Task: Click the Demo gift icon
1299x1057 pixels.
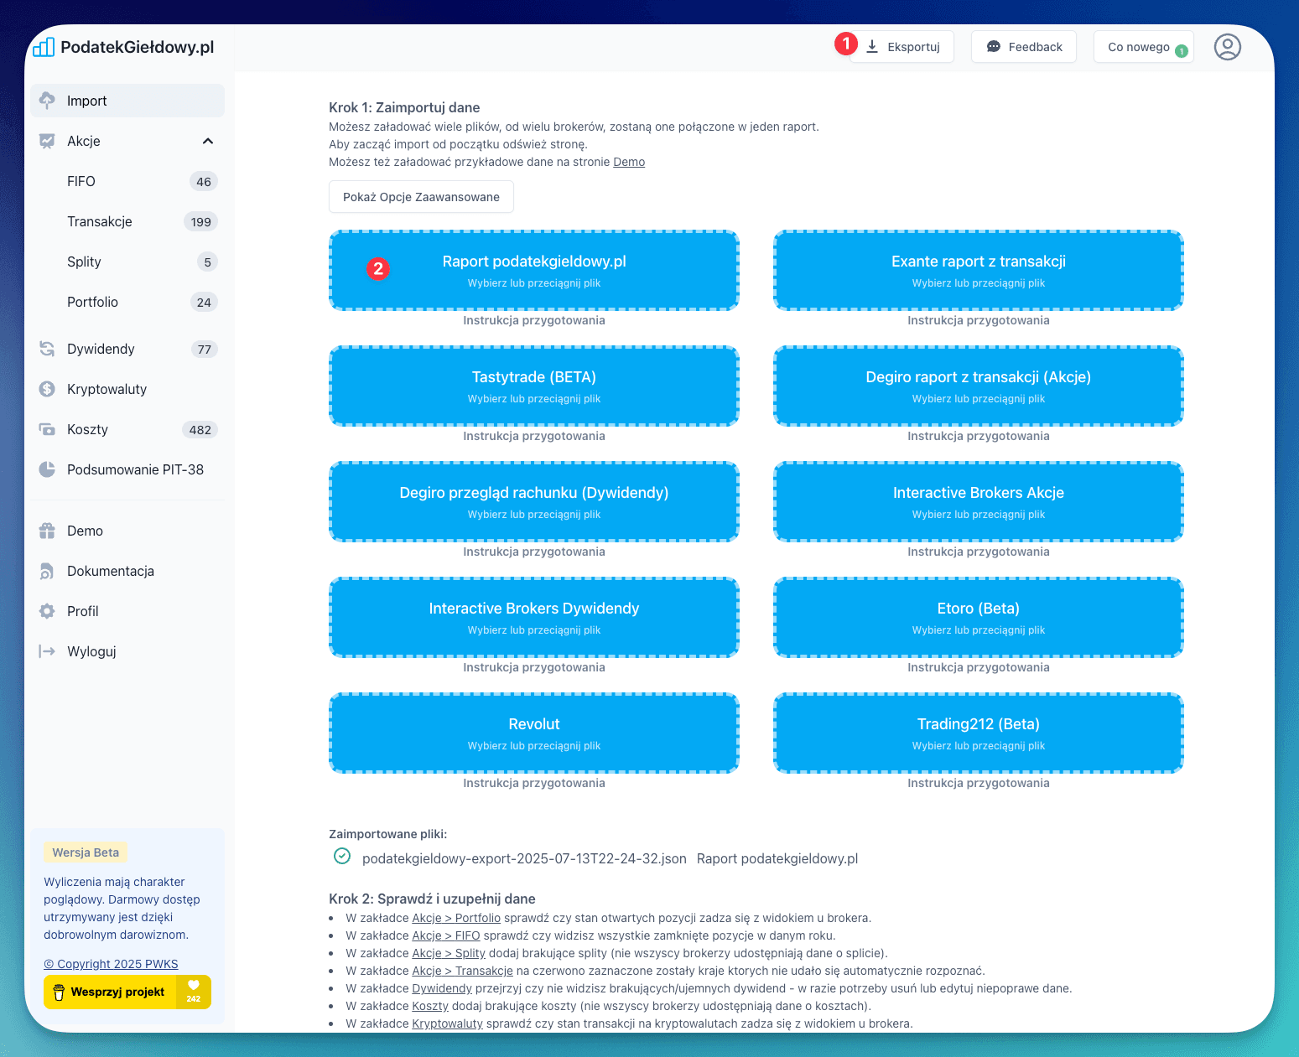Action: pyautogui.click(x=47, y=531)
